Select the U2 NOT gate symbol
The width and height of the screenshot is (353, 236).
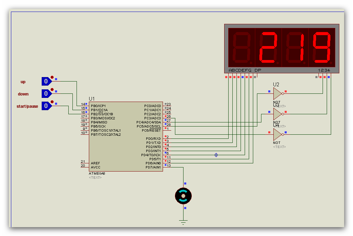(278, 93)
